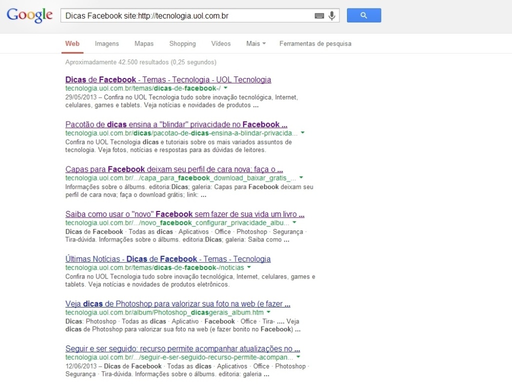The width and height of the screenshot is (512, 384).
Task: Open the "Mais" dropdown menu
Action: pos(255,44)
